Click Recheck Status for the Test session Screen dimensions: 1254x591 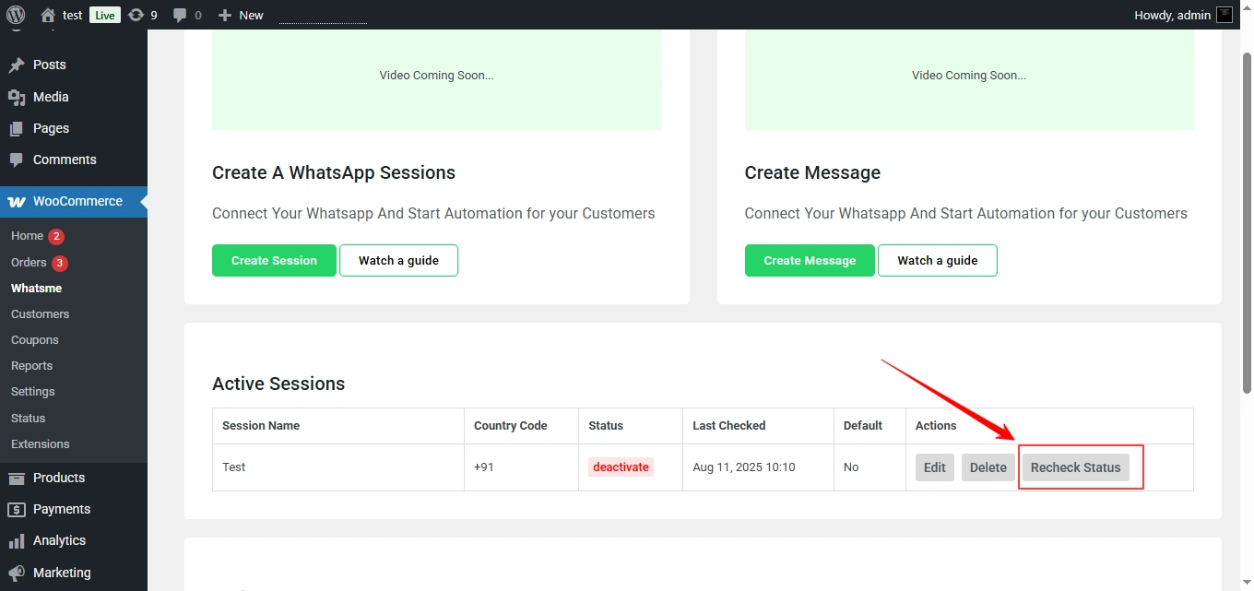click(x=1076, y=467)
